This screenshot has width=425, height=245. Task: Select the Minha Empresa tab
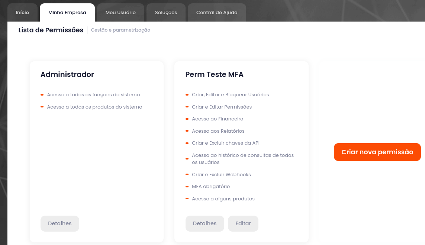tap(67, 13)
